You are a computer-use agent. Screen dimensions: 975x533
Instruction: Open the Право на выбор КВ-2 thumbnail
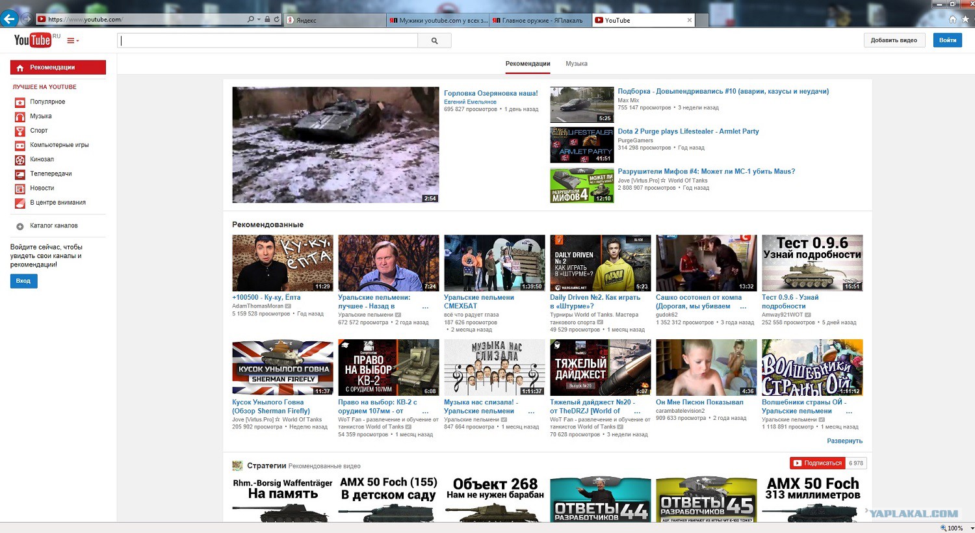(x=389, y=367)
